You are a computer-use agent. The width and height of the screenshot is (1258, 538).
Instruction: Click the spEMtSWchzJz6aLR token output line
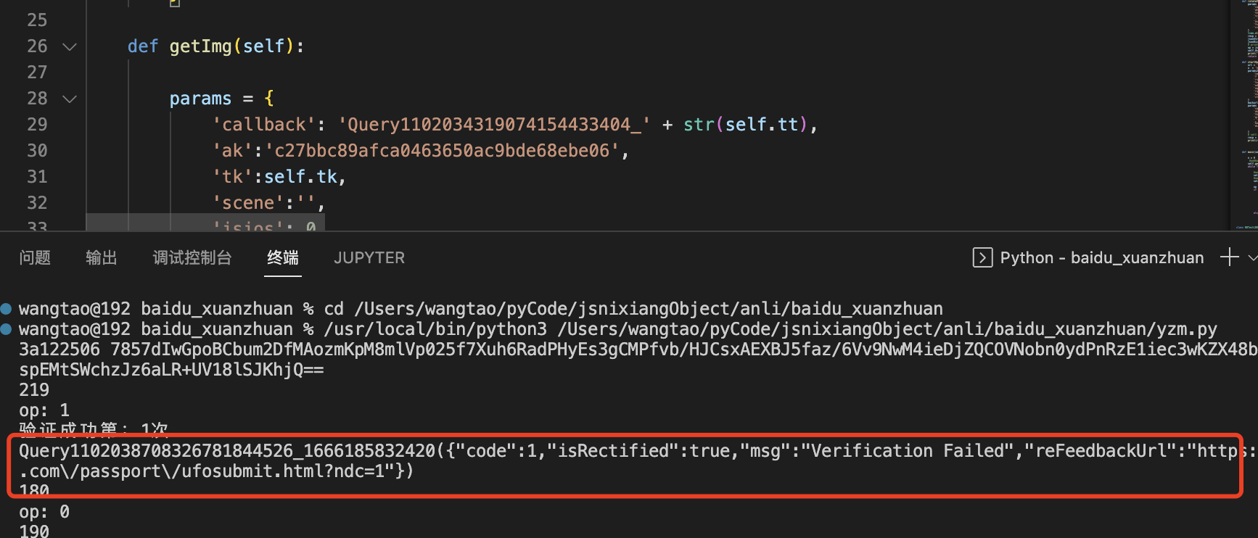click(172, 370)
